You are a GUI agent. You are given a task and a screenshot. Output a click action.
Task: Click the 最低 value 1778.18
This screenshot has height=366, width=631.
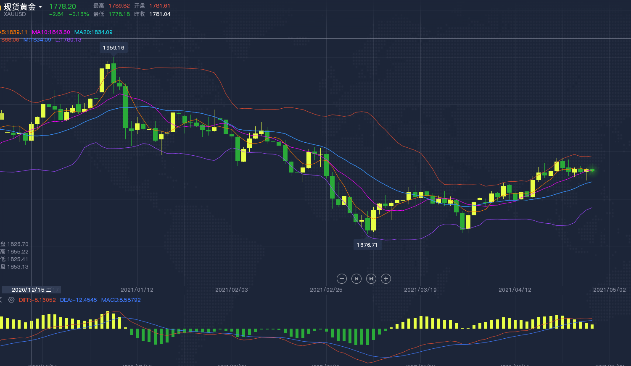(x=119, y=14)
